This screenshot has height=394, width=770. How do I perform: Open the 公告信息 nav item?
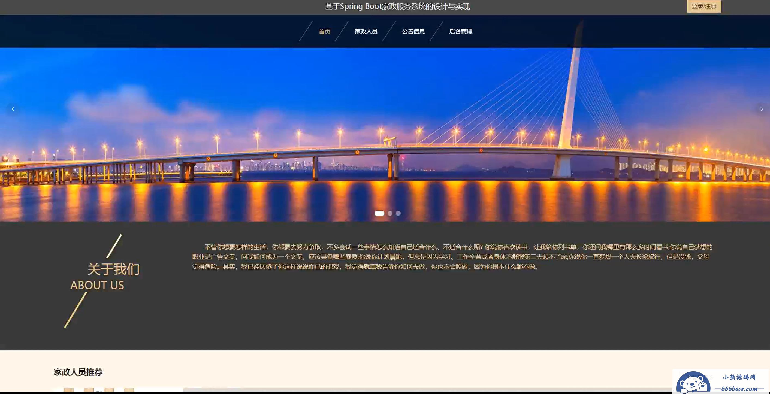(413, 31)
